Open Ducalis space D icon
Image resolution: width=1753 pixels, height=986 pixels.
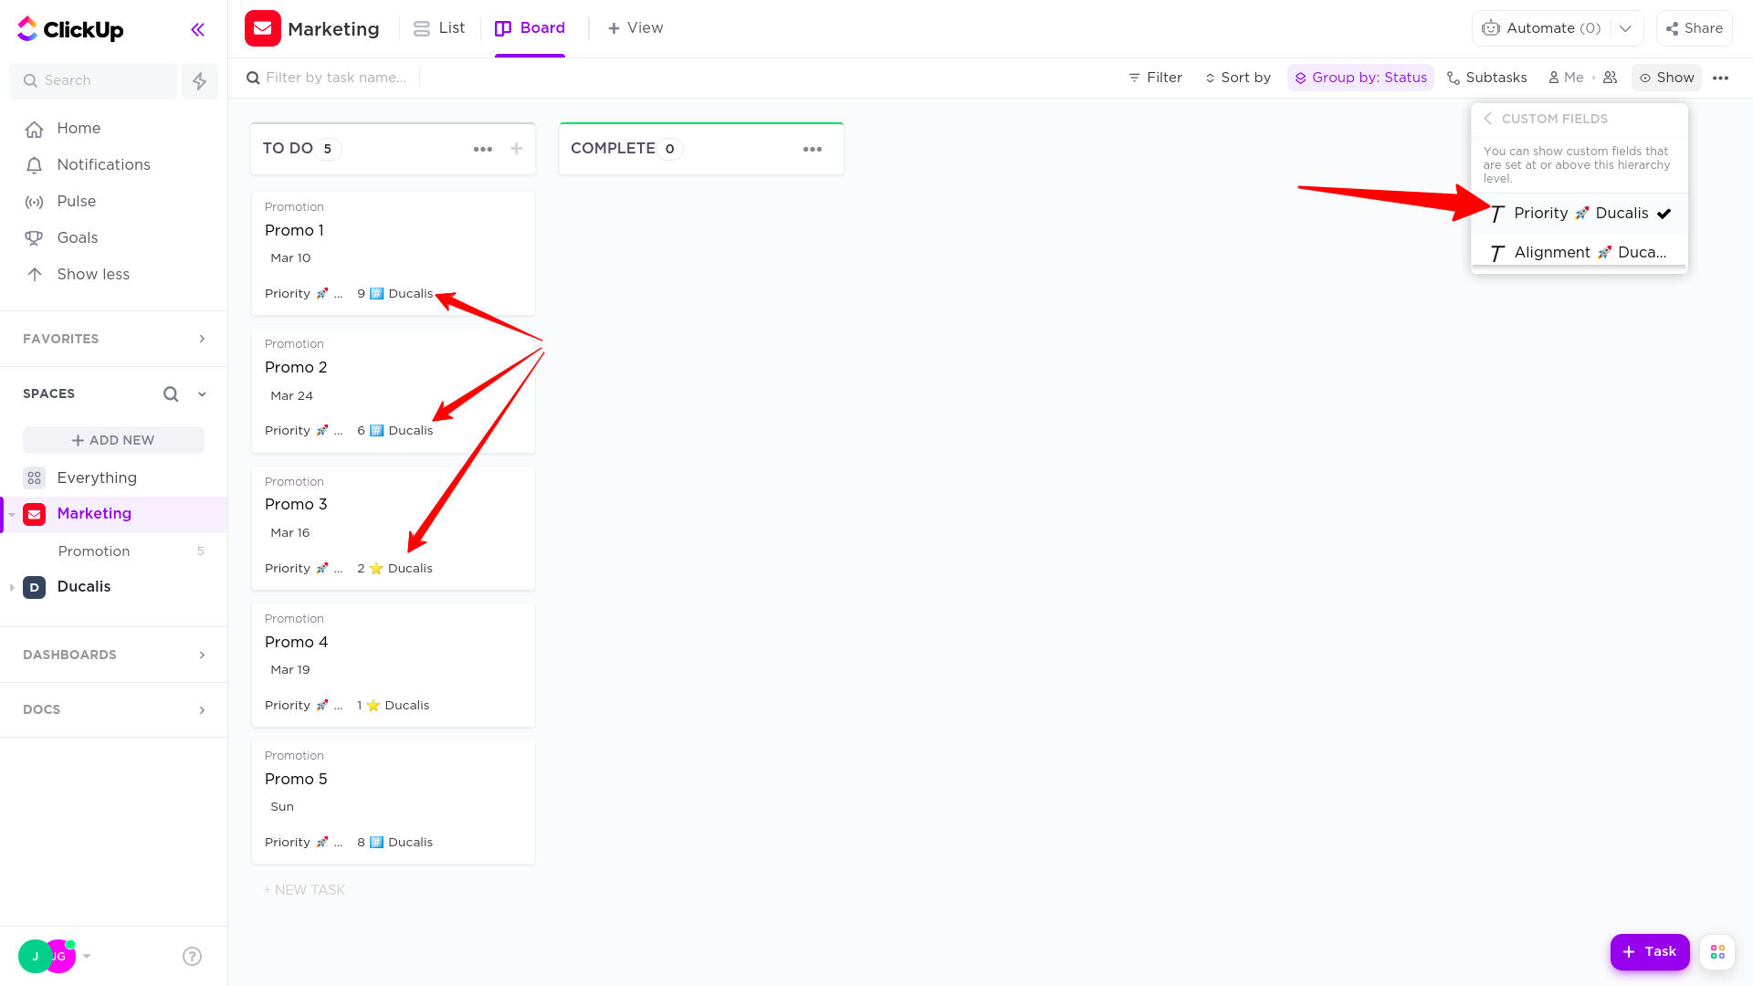(x=35, y=587)
